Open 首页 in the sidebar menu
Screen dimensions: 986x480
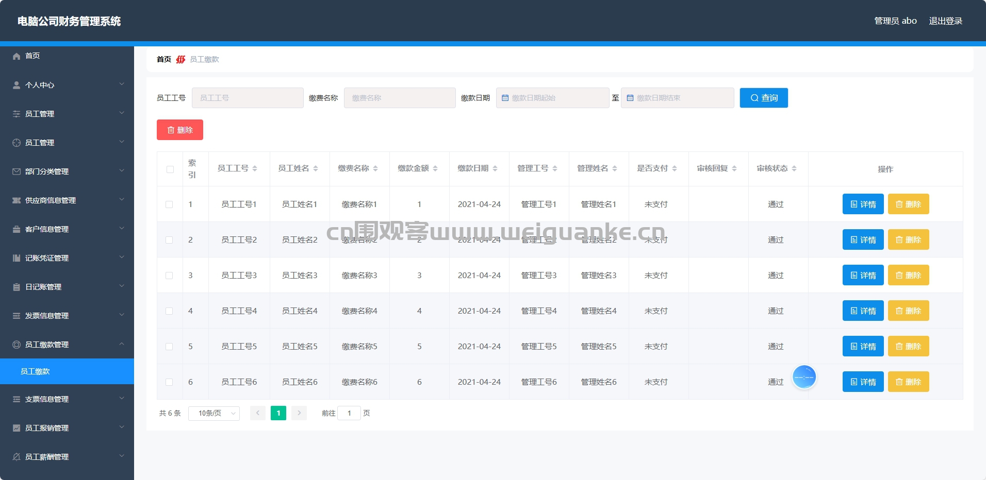coord(67,56)
